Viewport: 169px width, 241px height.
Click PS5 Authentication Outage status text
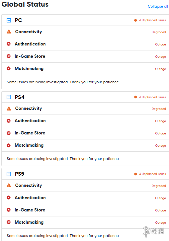pos(160,198)
